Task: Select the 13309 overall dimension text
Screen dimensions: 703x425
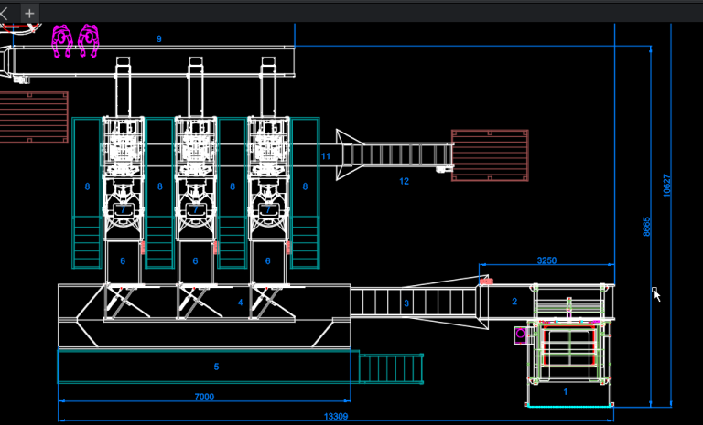Action: [x=334, y=418]
